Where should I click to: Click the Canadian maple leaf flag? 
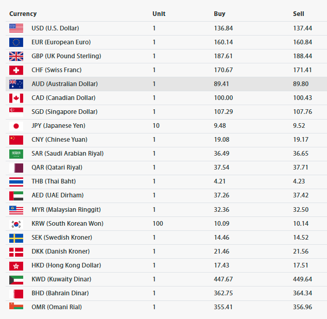pyautogui.click(x=16, y=98)
